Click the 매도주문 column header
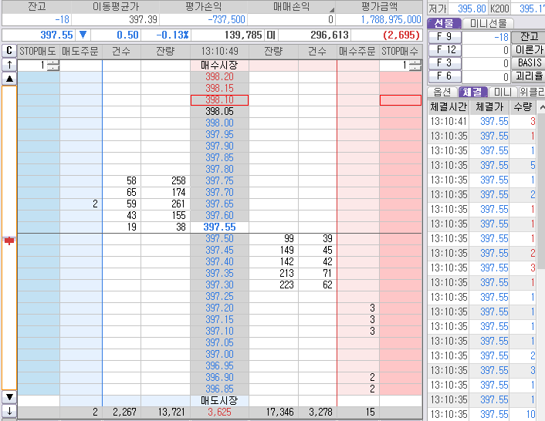545x421 pixels. [80, 52]
